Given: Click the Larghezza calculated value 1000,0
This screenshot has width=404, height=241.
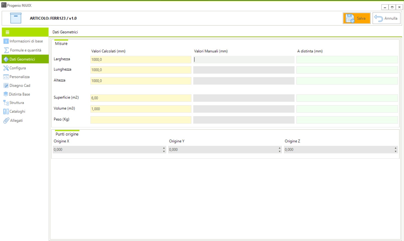Looking at the screenshot, I should (x=141, y=59).
